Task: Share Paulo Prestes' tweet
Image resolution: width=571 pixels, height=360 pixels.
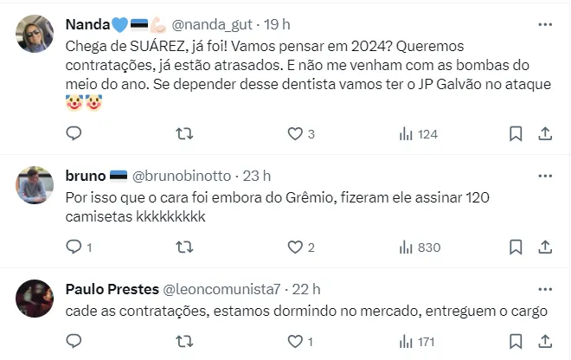Action: pyautogui.click(x=545, y=343)
